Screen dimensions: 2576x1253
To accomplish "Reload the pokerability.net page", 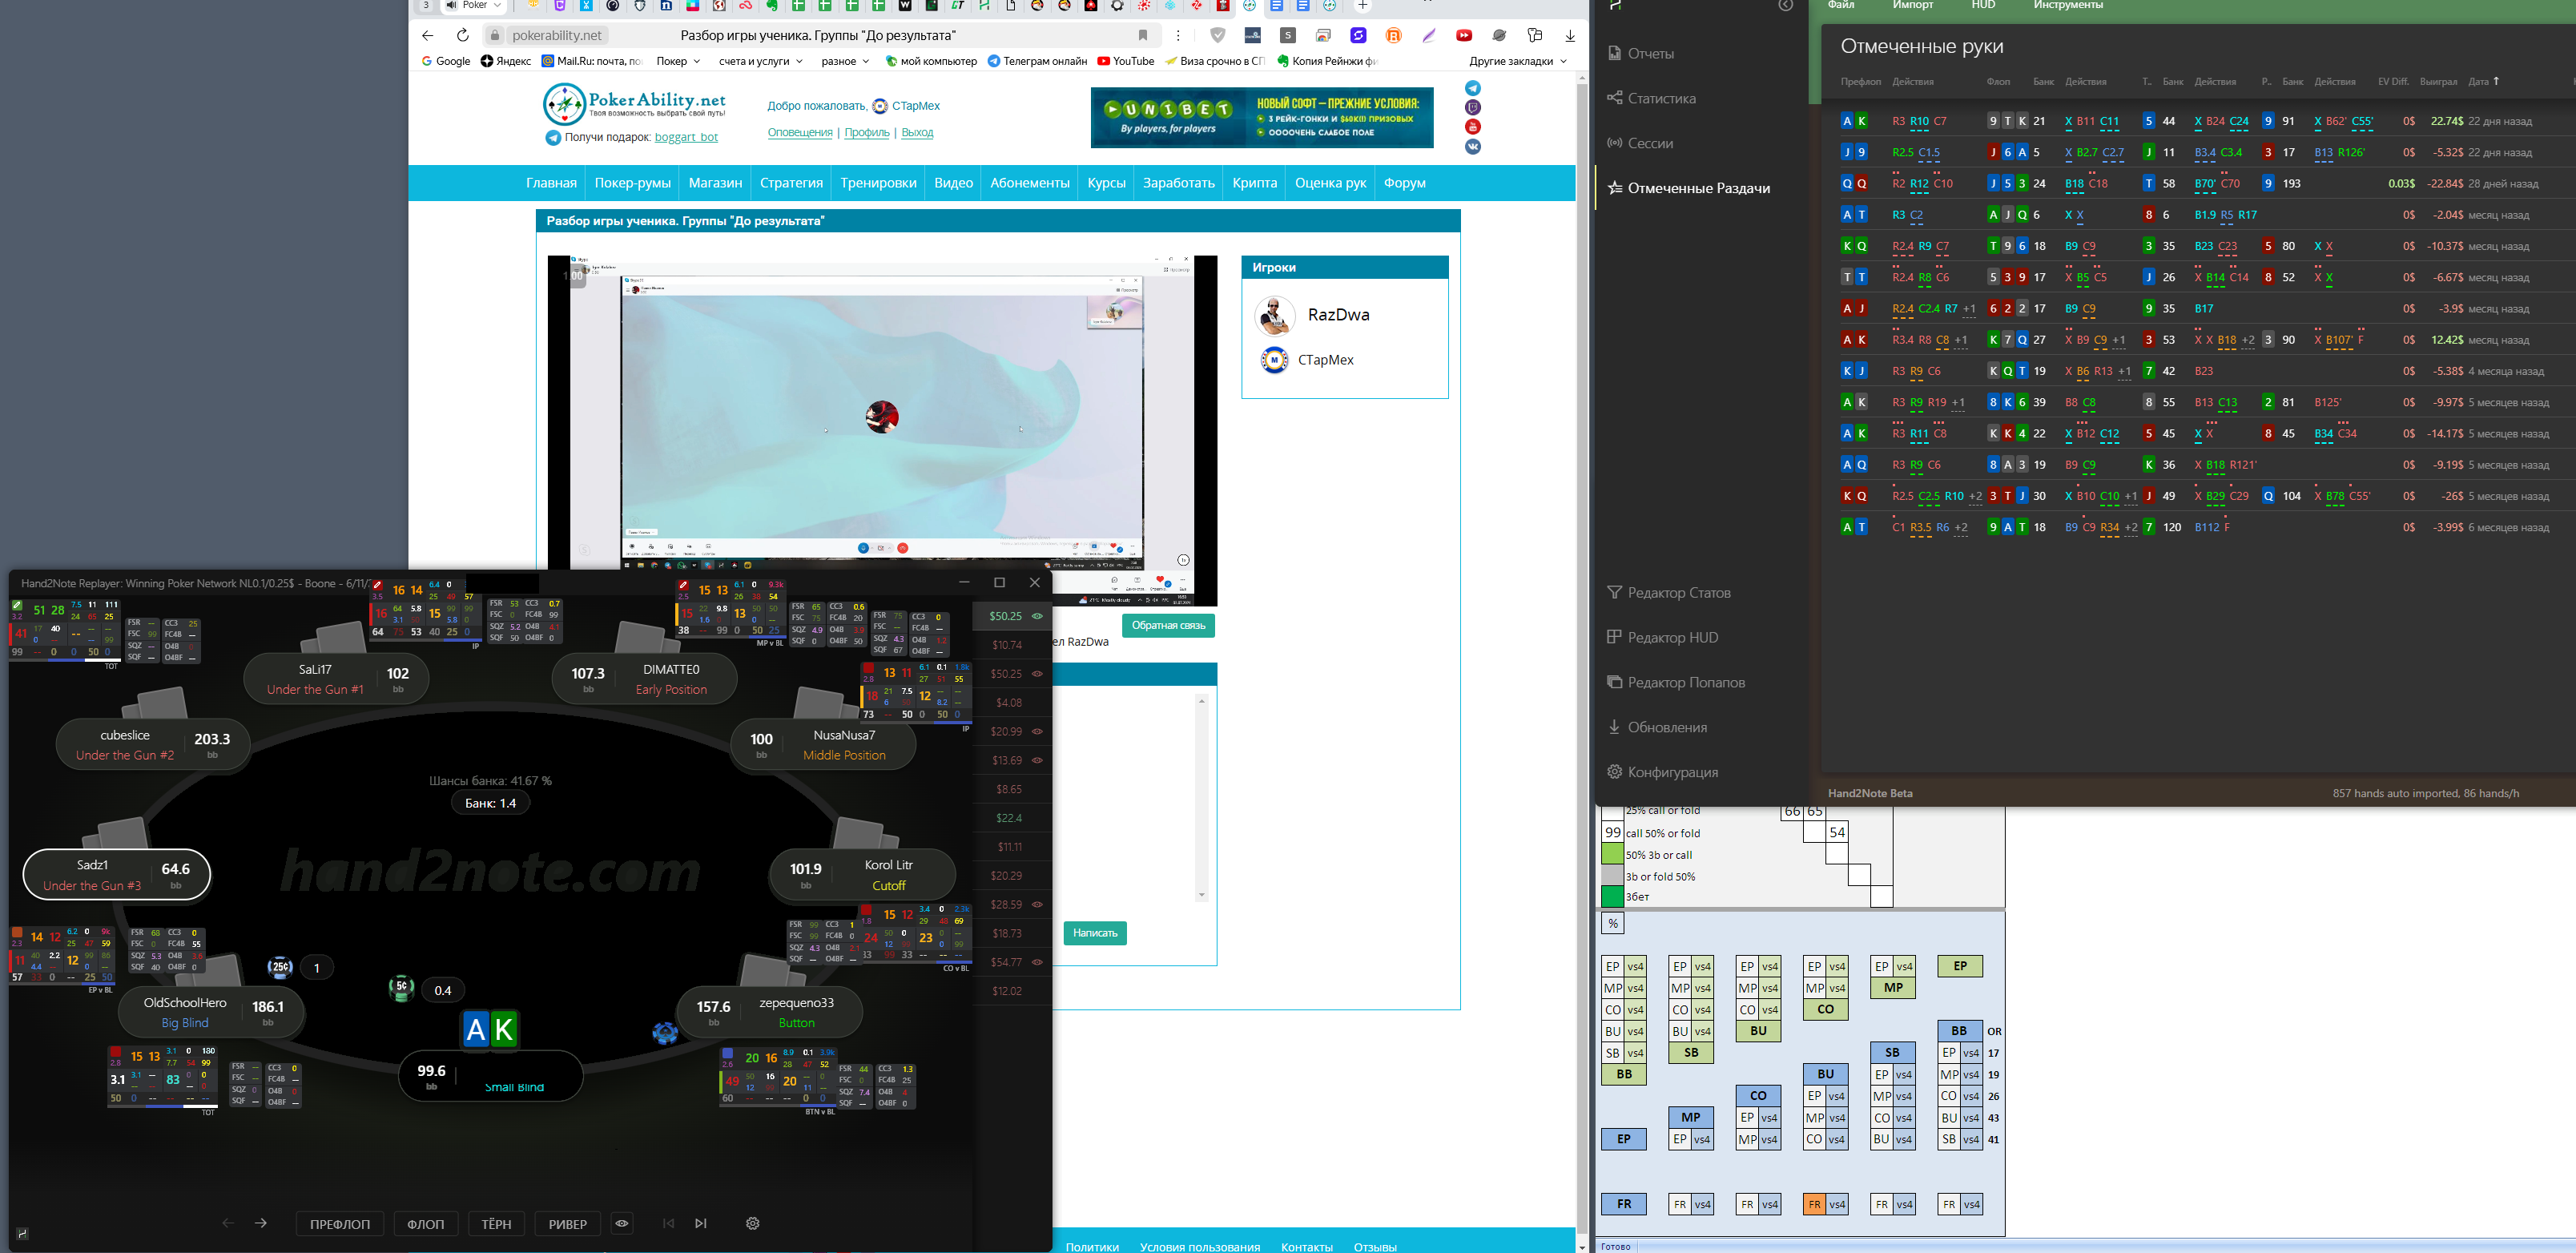I will pos(462,35).
